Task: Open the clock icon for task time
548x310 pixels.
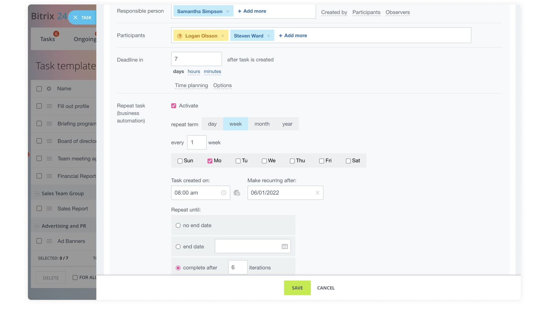Action: (x=223, y=193)
